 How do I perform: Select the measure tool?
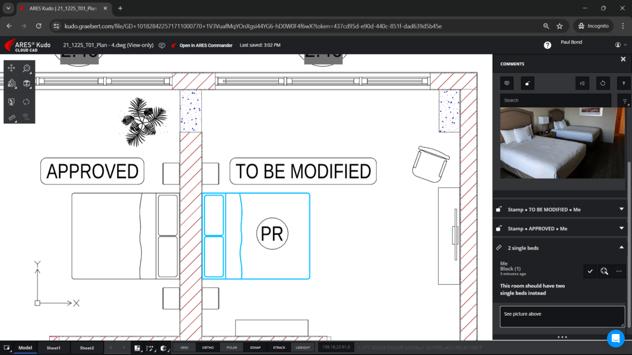pos(11,117)
